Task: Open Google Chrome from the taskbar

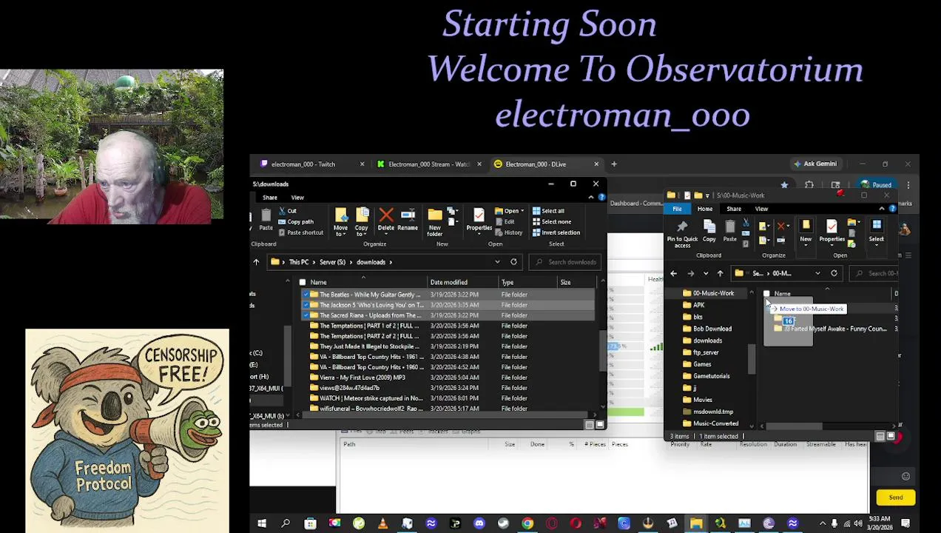Action: [x=527, y=524]
